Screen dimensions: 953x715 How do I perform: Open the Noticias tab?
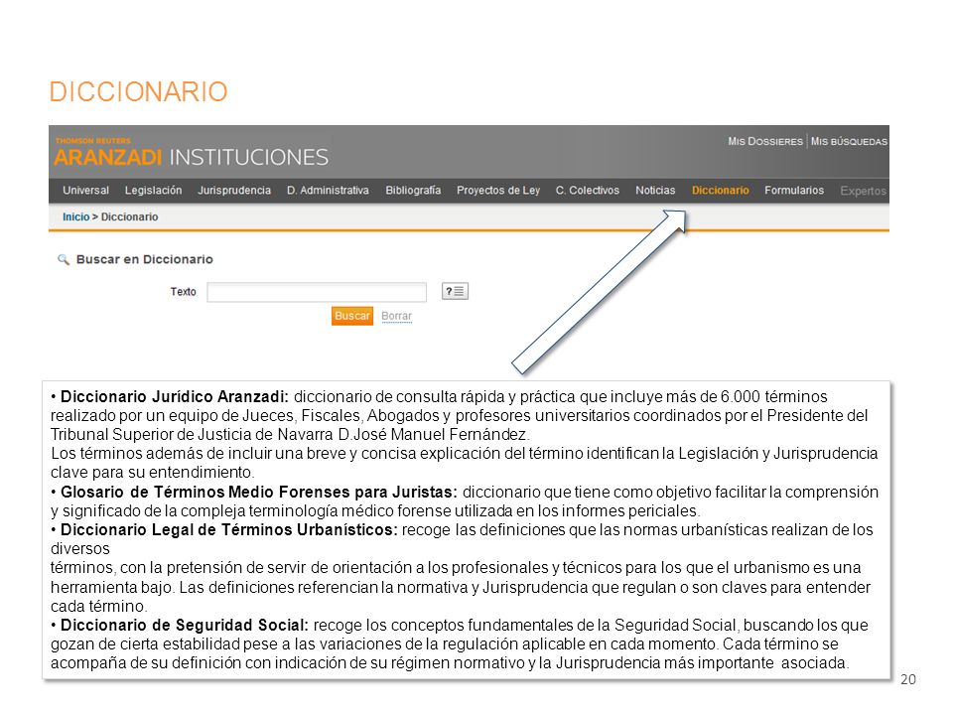click(655, 191)
